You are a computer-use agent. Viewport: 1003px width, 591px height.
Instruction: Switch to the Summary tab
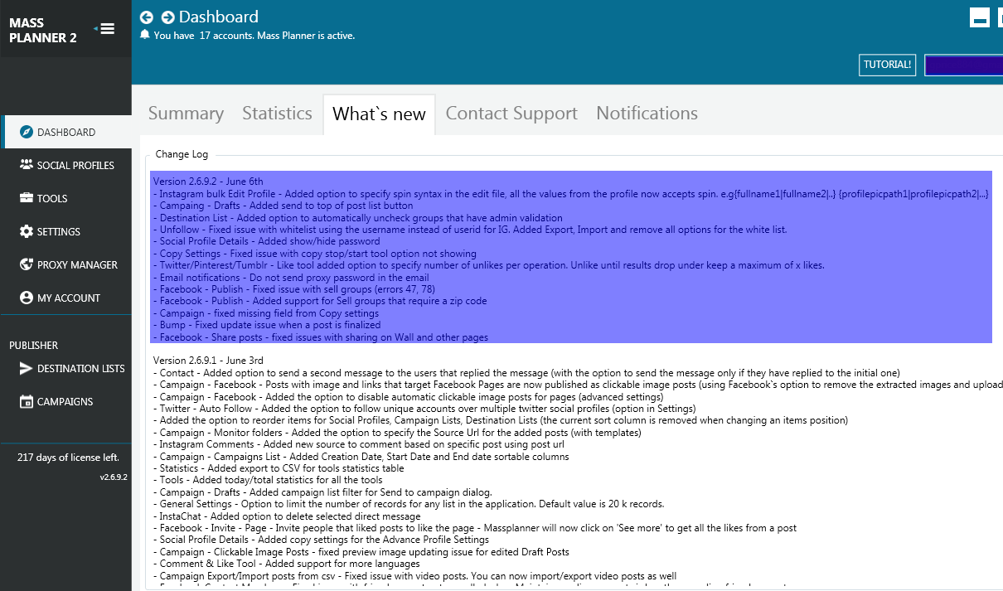186,114
